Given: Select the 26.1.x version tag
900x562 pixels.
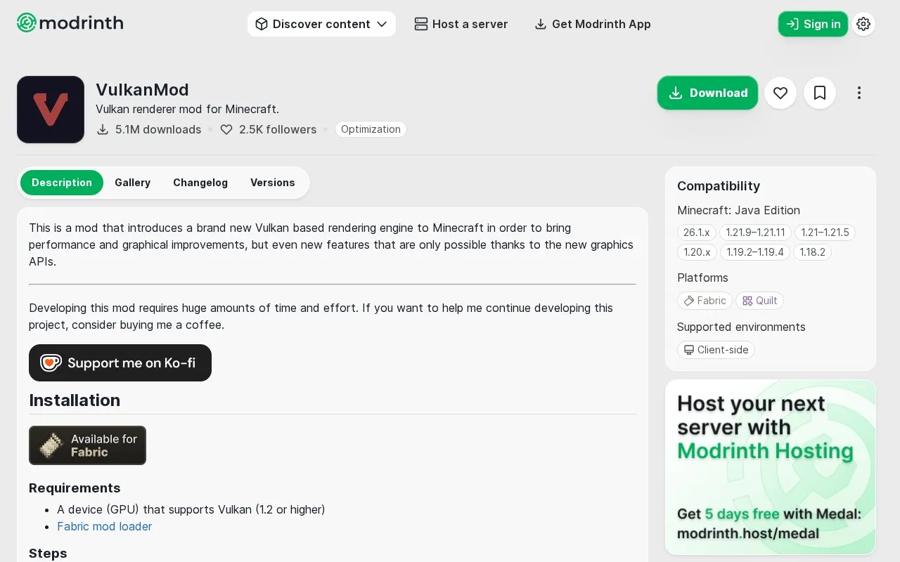Looking at the screenshot, I should [697, 233].
